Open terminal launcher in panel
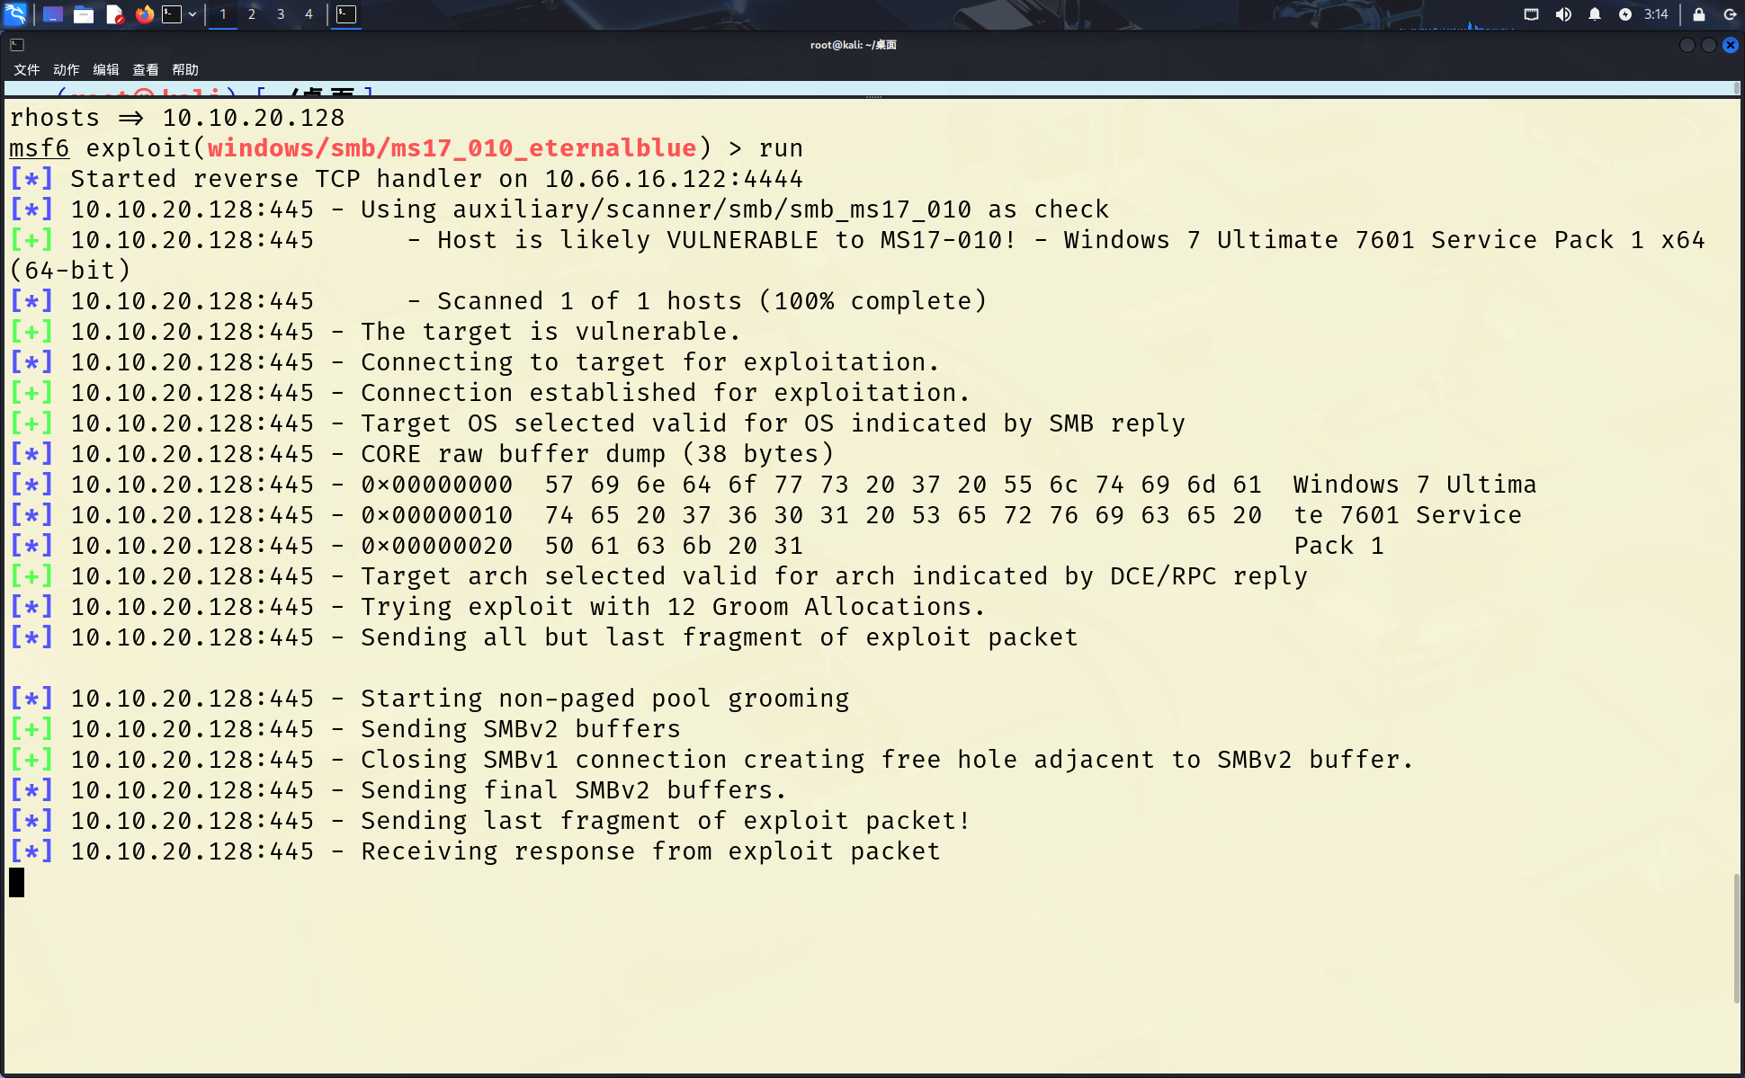 pyautogui.click(x=172, y=14)
